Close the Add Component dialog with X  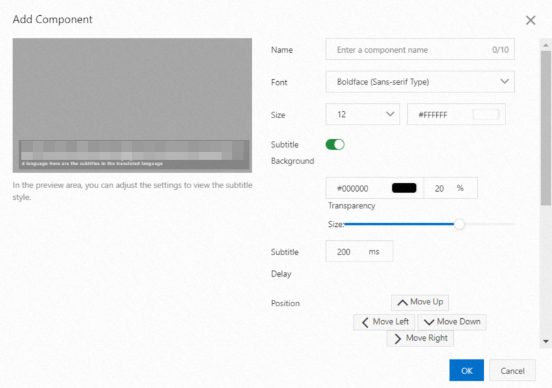(531, 20)
